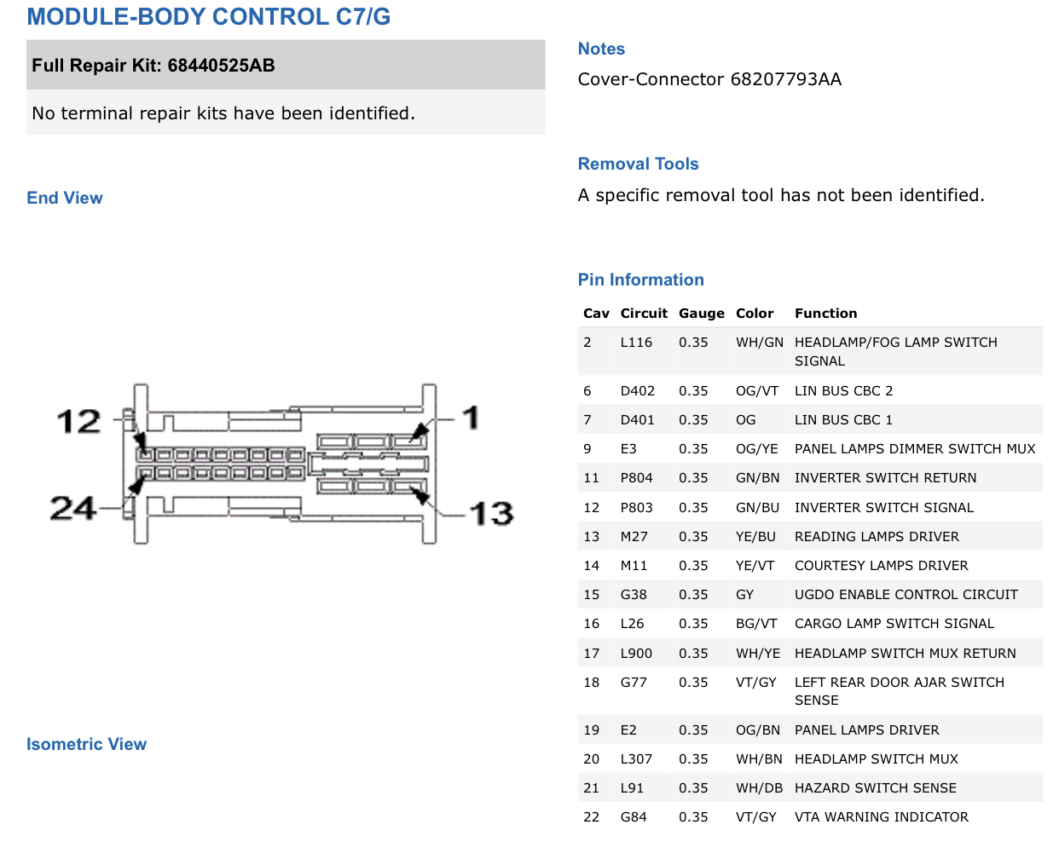Click CARGO LAMP SWITCH SIGNAL function
This screenshot has width=1059, height=842.
pos(894,624)
